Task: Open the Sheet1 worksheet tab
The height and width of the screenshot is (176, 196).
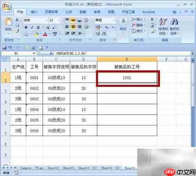Action: coord(130,168)
